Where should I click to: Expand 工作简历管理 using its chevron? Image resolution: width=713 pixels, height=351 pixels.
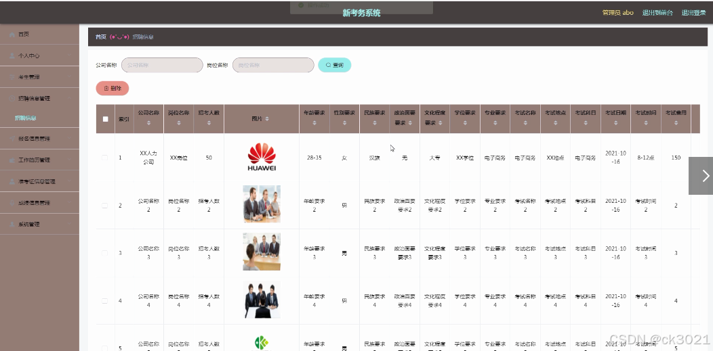pos(69,160)
